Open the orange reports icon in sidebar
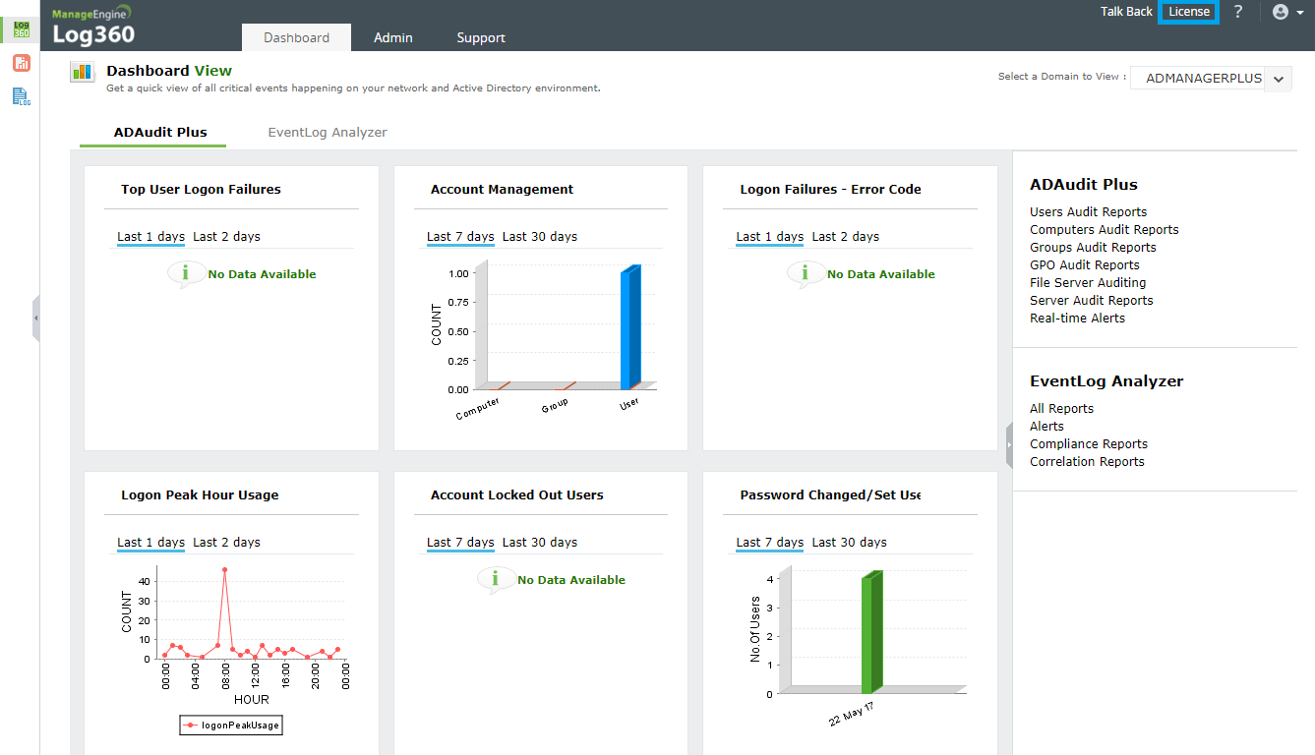The image size is (1315, 755). point(21,64)
